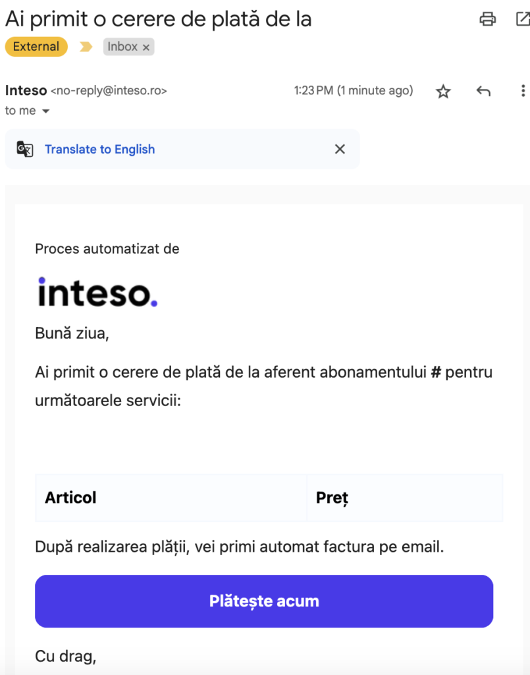Toggle the yellow importance marker
Screen dimensions: 530x675
[x=86, y=47]
